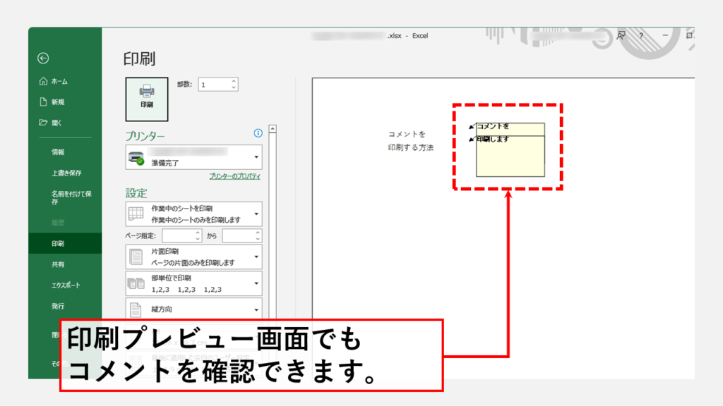Open 作業中のシートを印刷 dropdown
This screenshot has height=406, width=723.
click(193, 214)
